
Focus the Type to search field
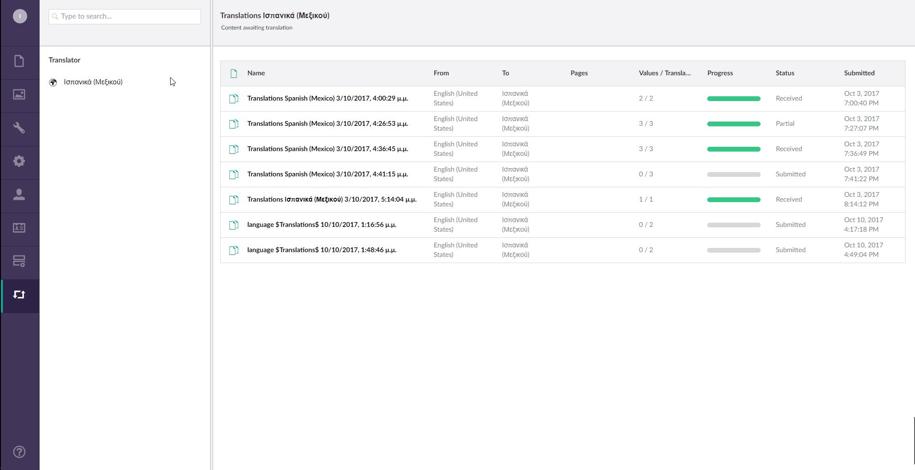tap(124, 17)
